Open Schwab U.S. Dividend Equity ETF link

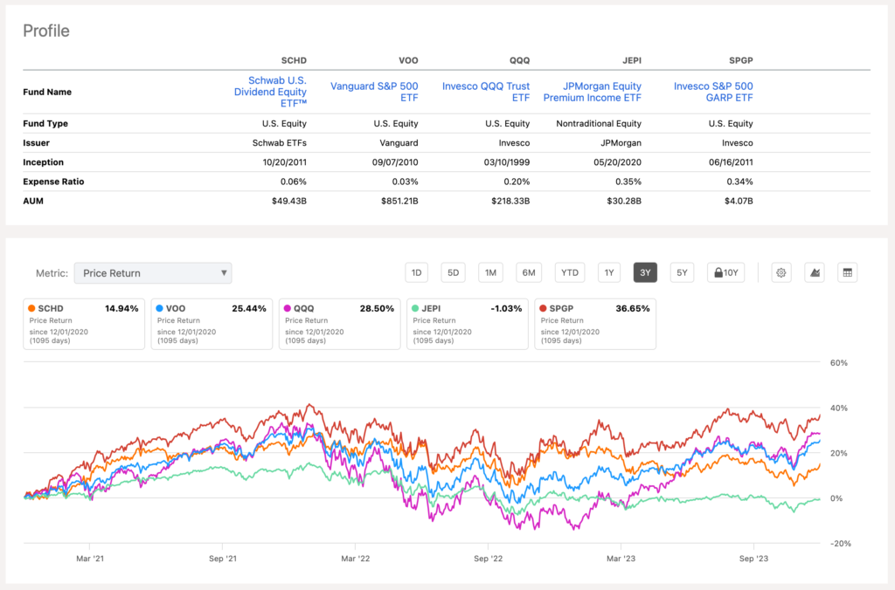pyautogui.click(x=270, y=92)
